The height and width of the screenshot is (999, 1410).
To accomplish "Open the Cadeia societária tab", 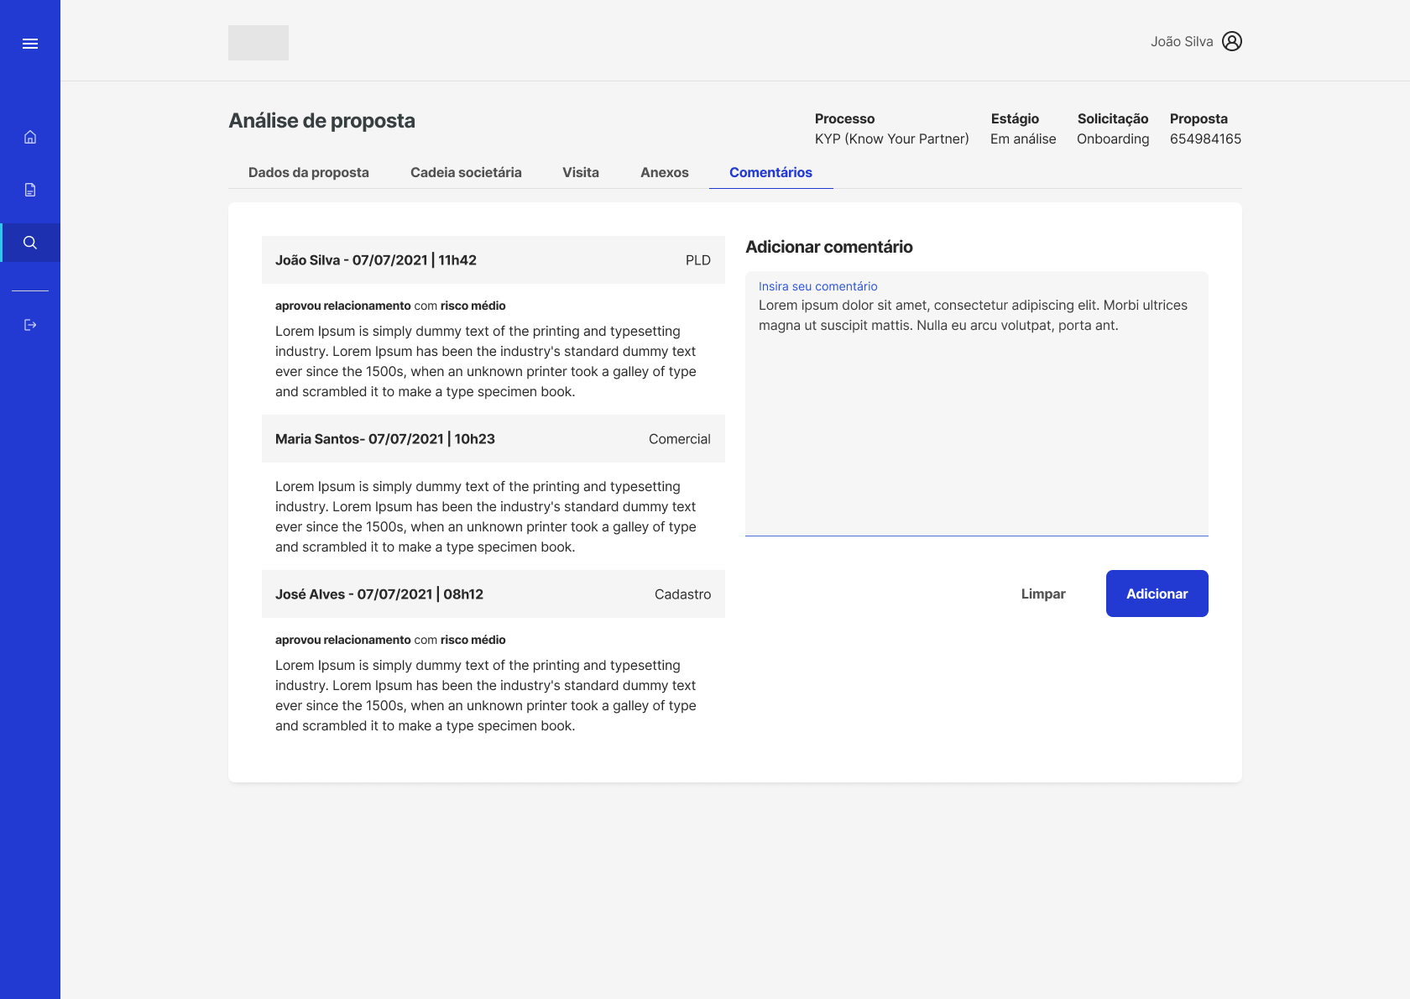I will click(466, 172).
